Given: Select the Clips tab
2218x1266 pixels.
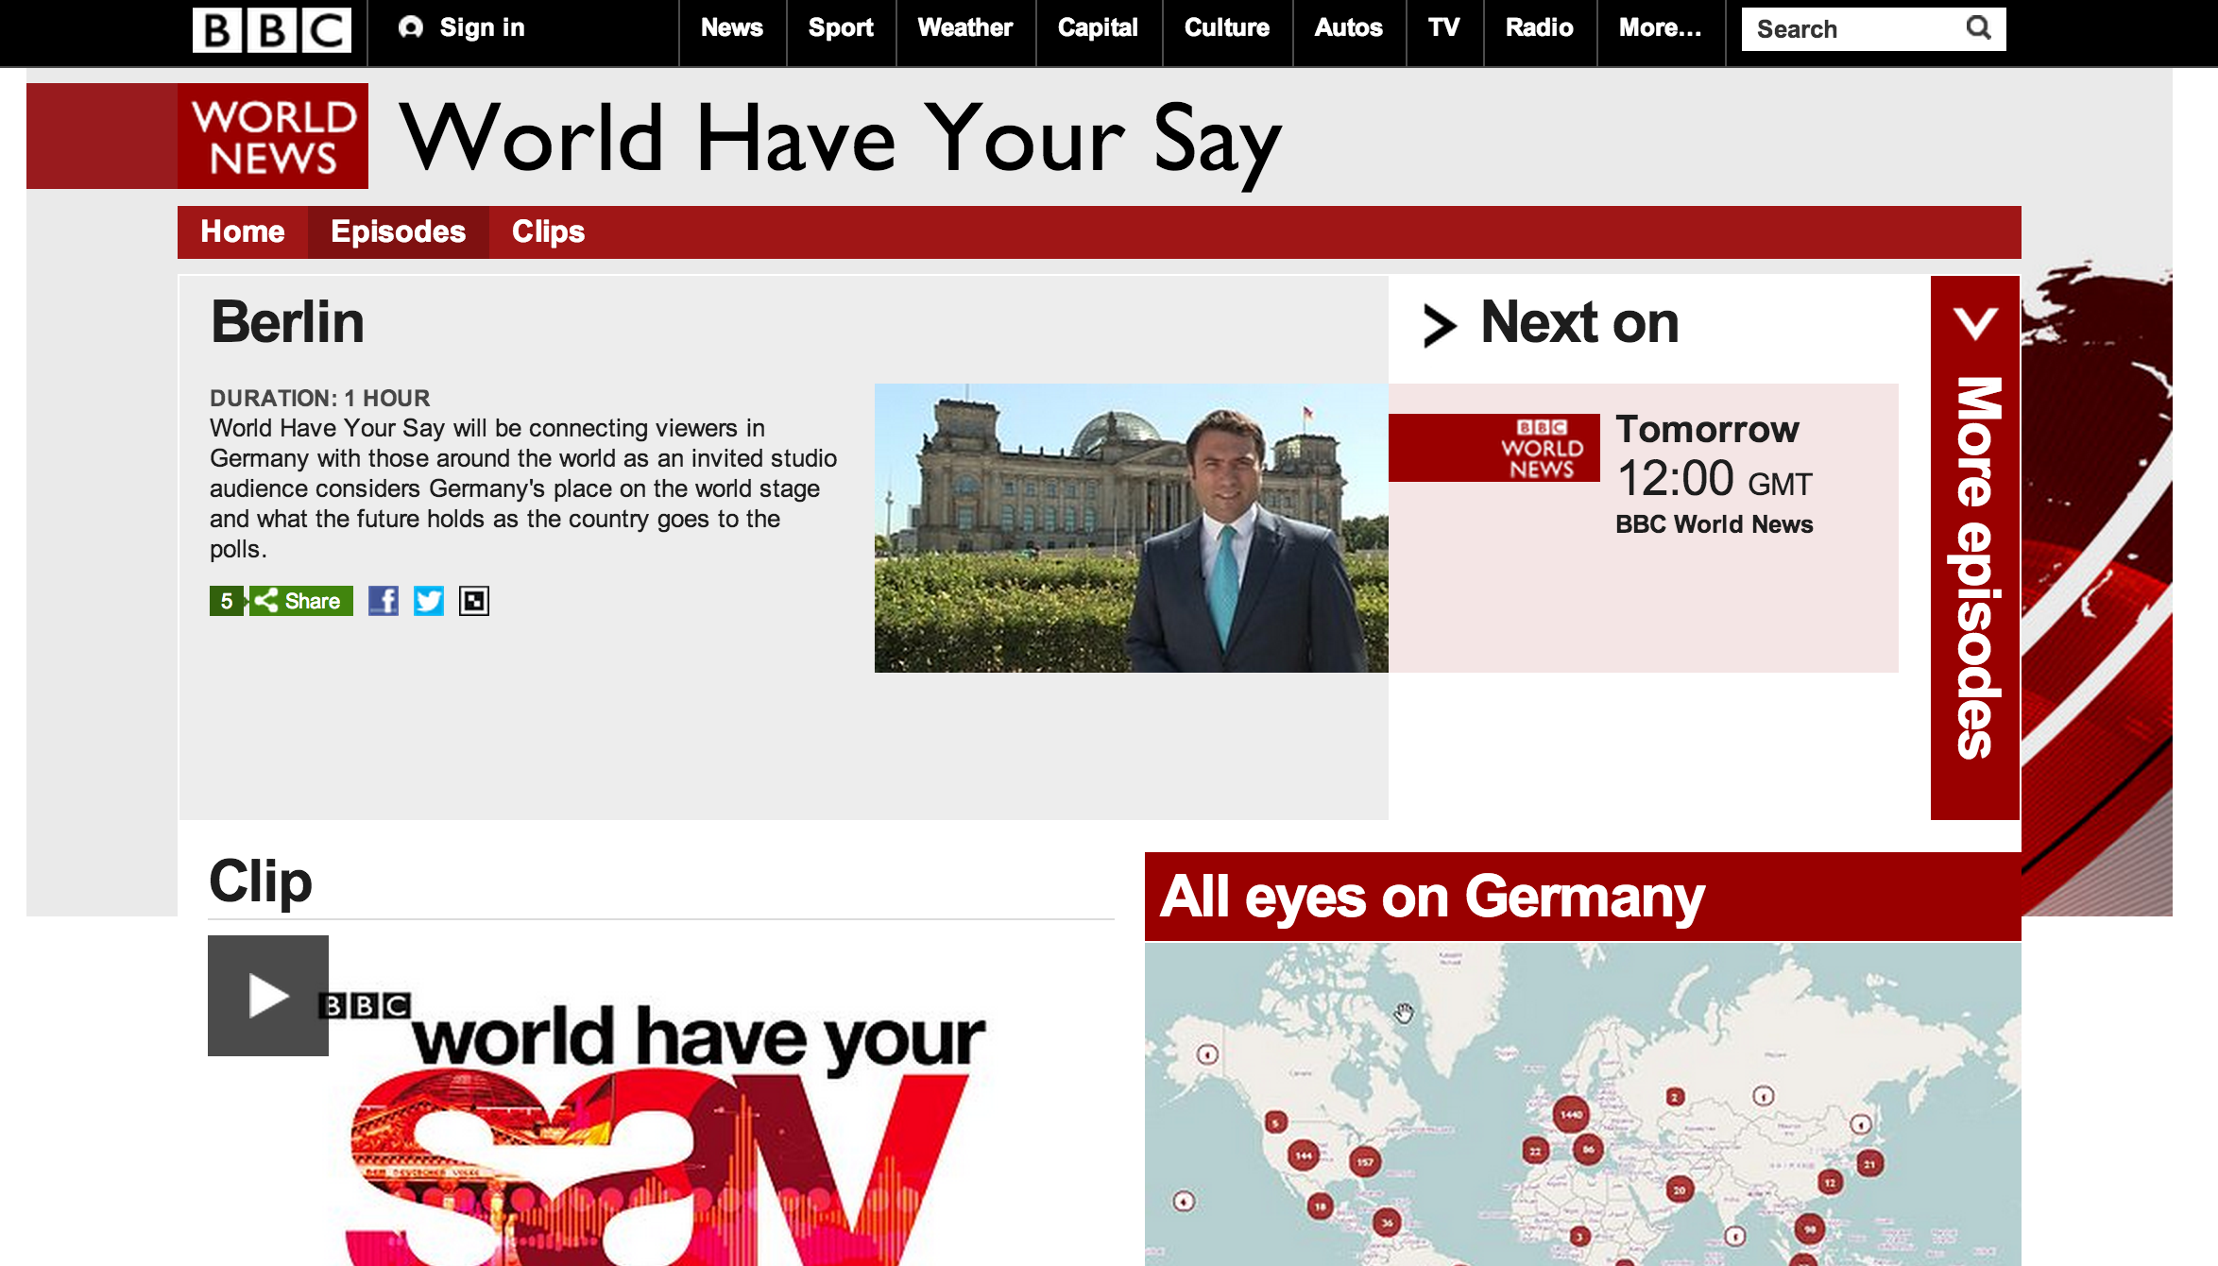Looking at the screenshot, I should [548, 232].
